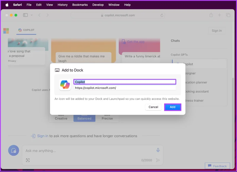Open the Window menu
This screenshot has width=237, height=172.
[x=114, y=5]
